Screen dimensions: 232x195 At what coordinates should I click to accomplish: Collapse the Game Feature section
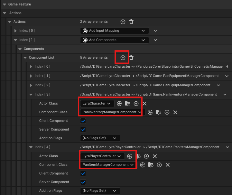pos(5,4)
